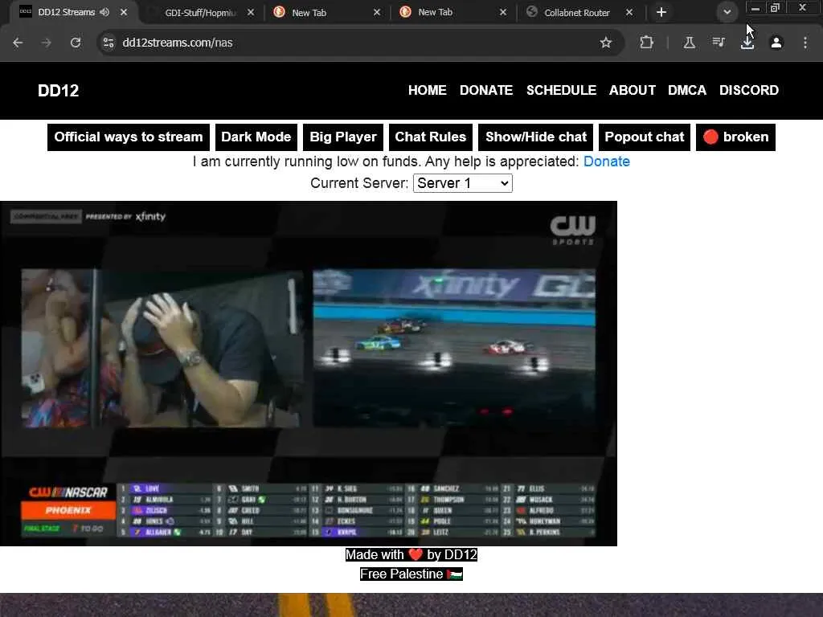The width and height of the screenshot is (823, 617).
Task: Open the DONATE nav link
Action: [486, 90]
